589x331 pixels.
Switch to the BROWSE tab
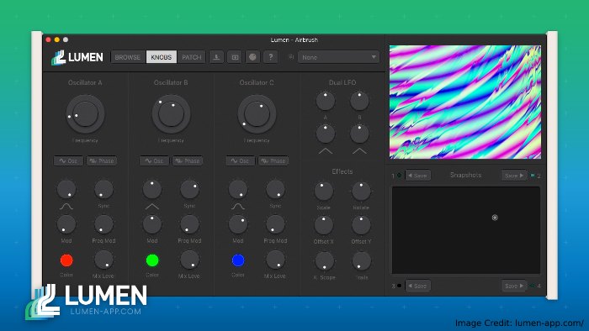click(128, 57)
